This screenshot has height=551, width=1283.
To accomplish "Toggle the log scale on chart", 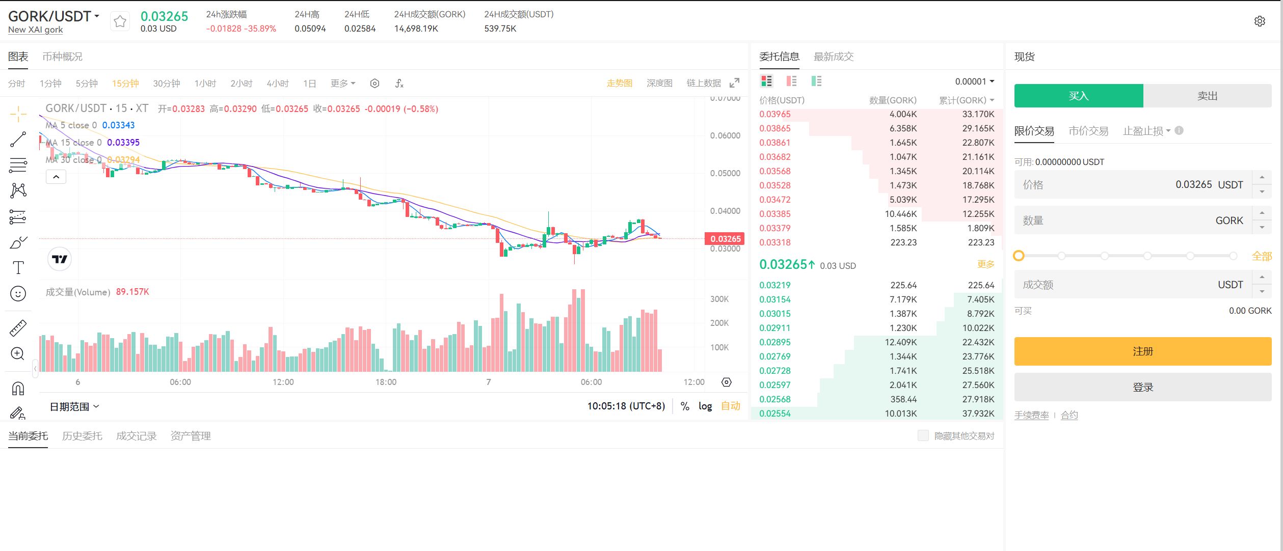I will coord(705,406).
